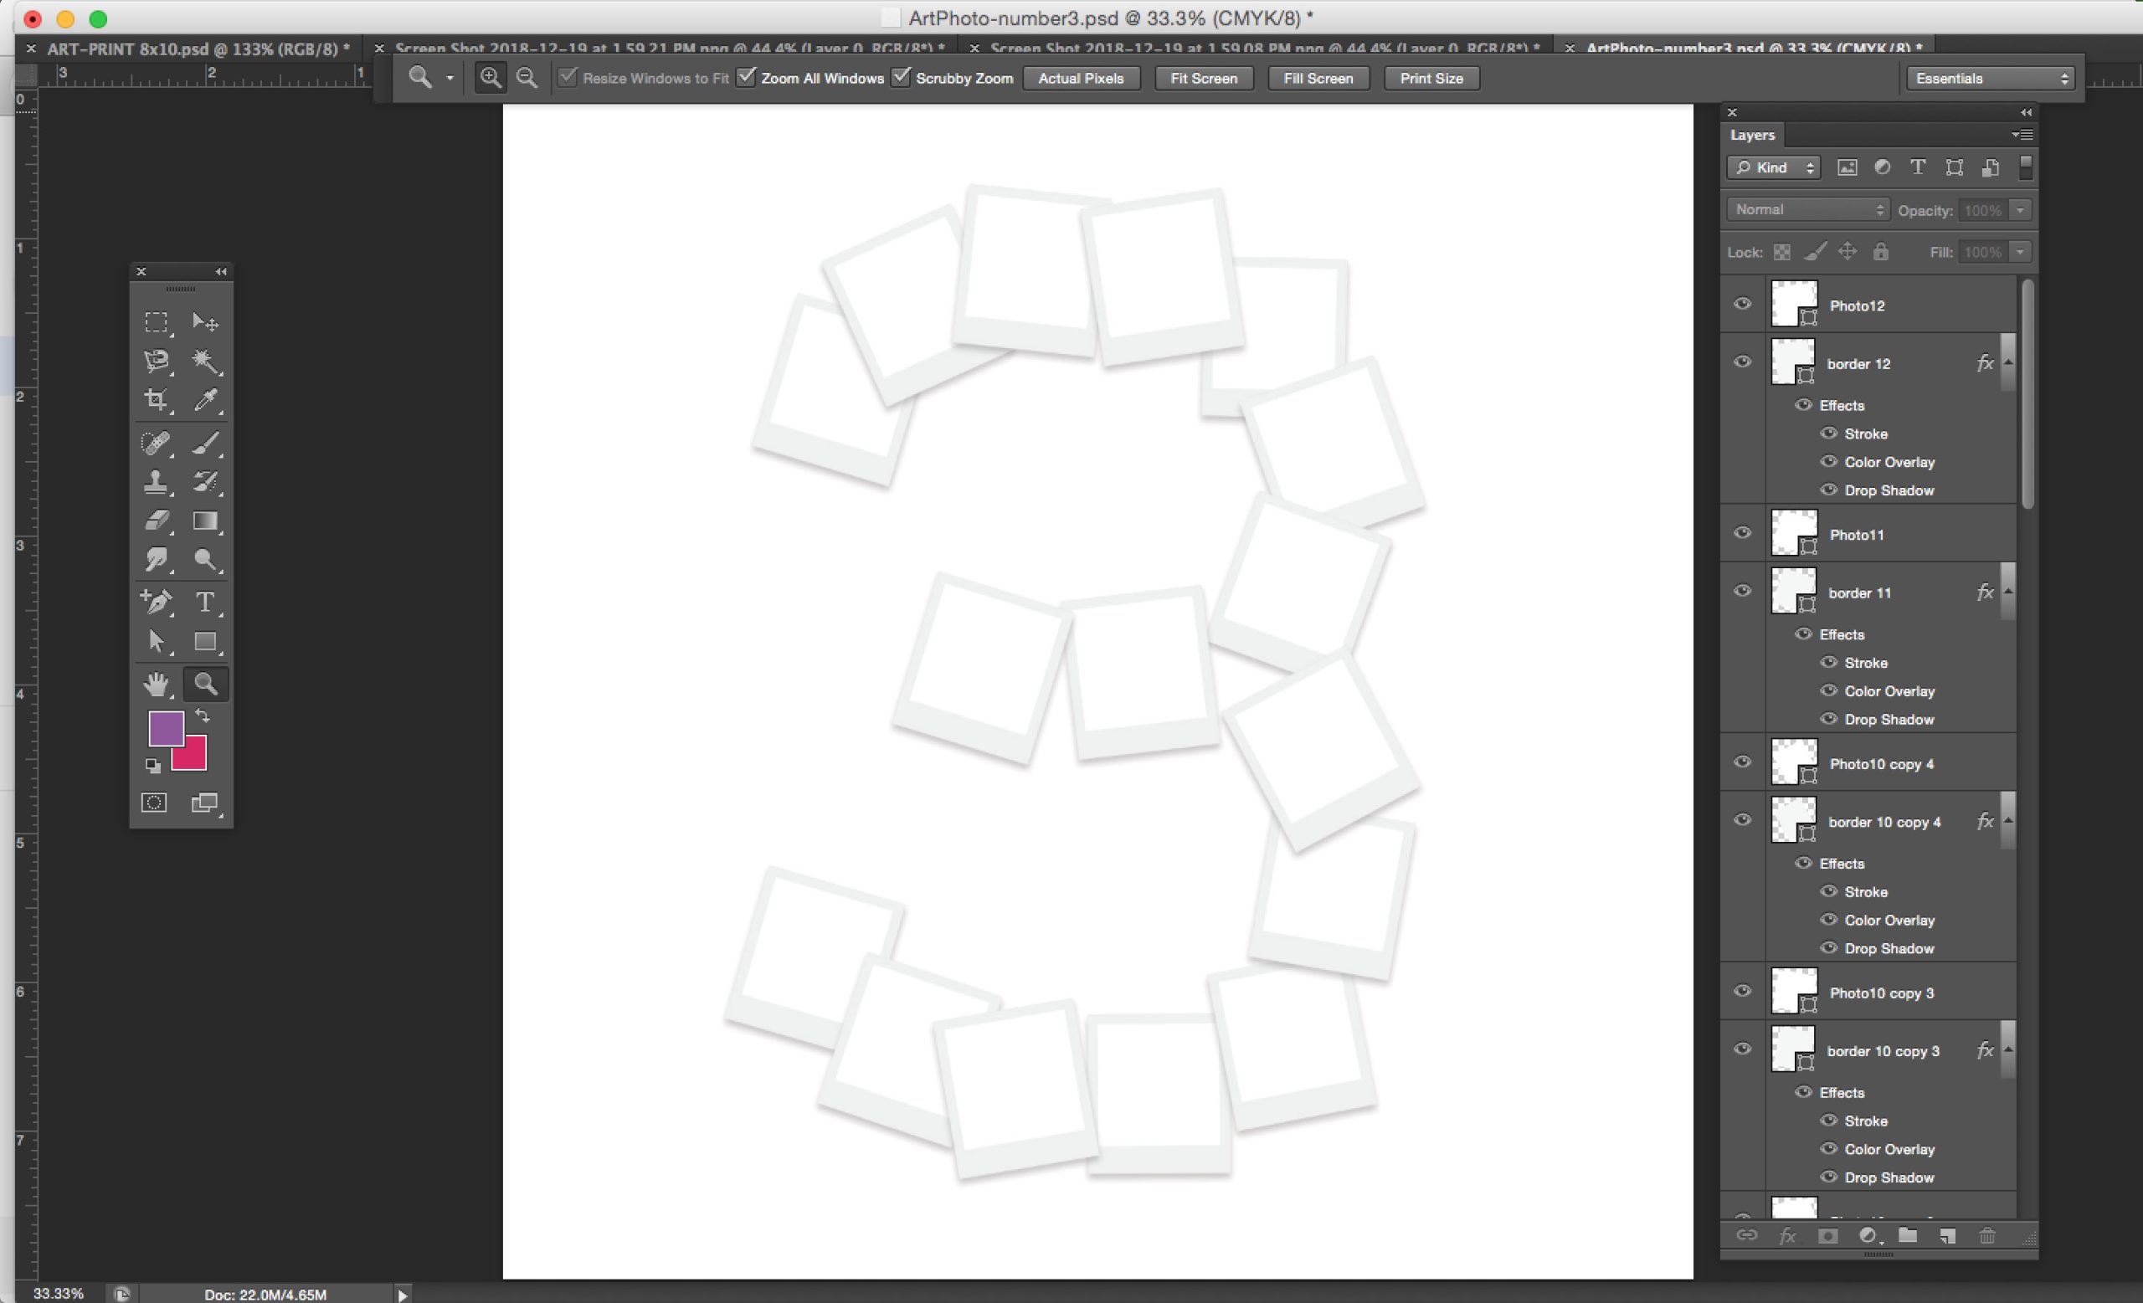
Task: Create a new group folder in Layers
Action: (x=1907, y=1235)
